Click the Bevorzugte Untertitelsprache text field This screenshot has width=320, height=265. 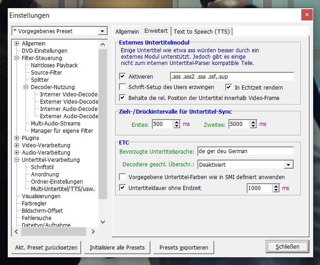point(246,151)
